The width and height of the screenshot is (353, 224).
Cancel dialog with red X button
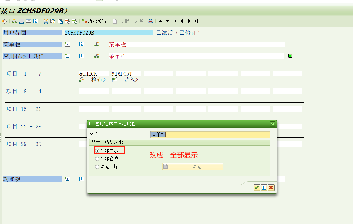(x=271, y=188)
